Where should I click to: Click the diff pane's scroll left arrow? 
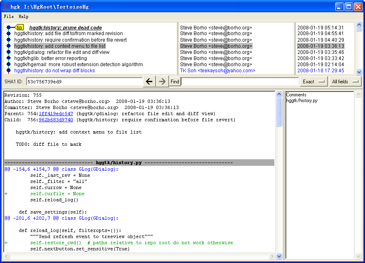7,256
